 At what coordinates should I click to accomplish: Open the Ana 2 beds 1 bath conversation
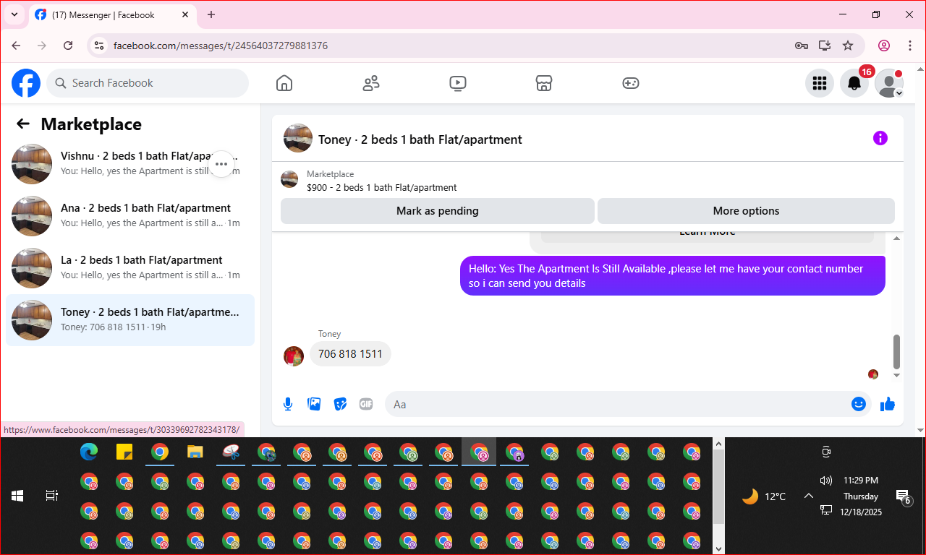coord(130,216)
